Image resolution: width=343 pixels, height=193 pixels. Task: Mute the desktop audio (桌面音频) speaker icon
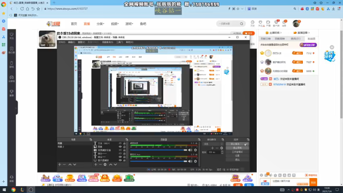click(x=190, y=150)
